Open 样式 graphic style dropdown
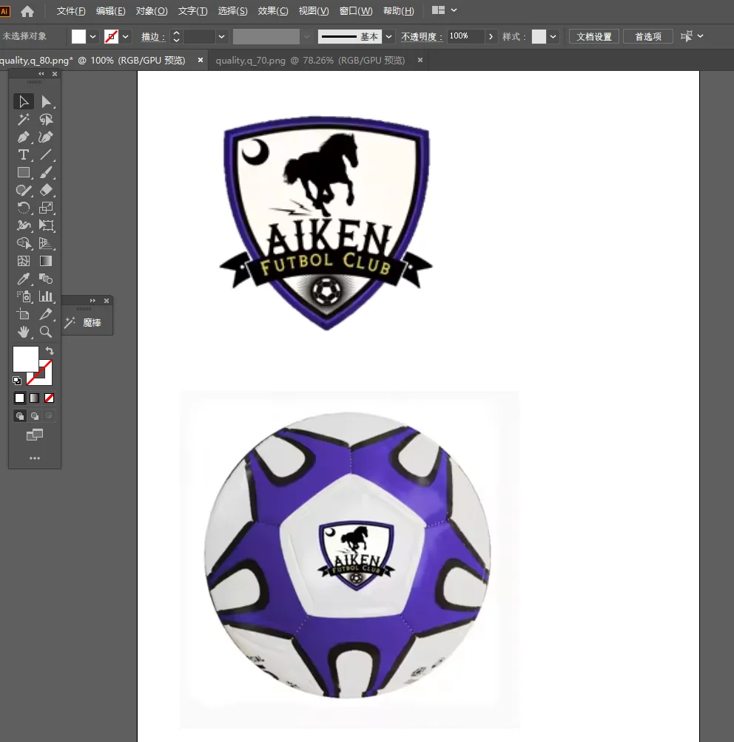Viewport: 734px width, 742px height. (553, 36)
